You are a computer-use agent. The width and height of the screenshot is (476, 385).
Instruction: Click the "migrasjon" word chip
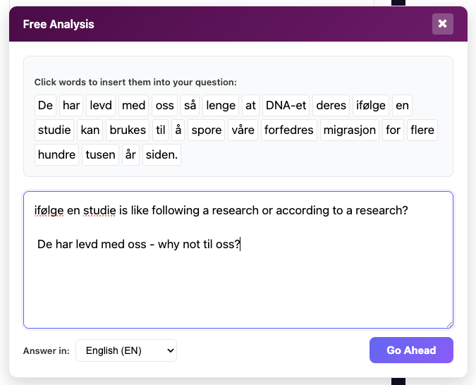coord(350,130)
